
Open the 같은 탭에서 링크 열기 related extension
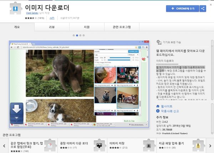pos(33,146)
